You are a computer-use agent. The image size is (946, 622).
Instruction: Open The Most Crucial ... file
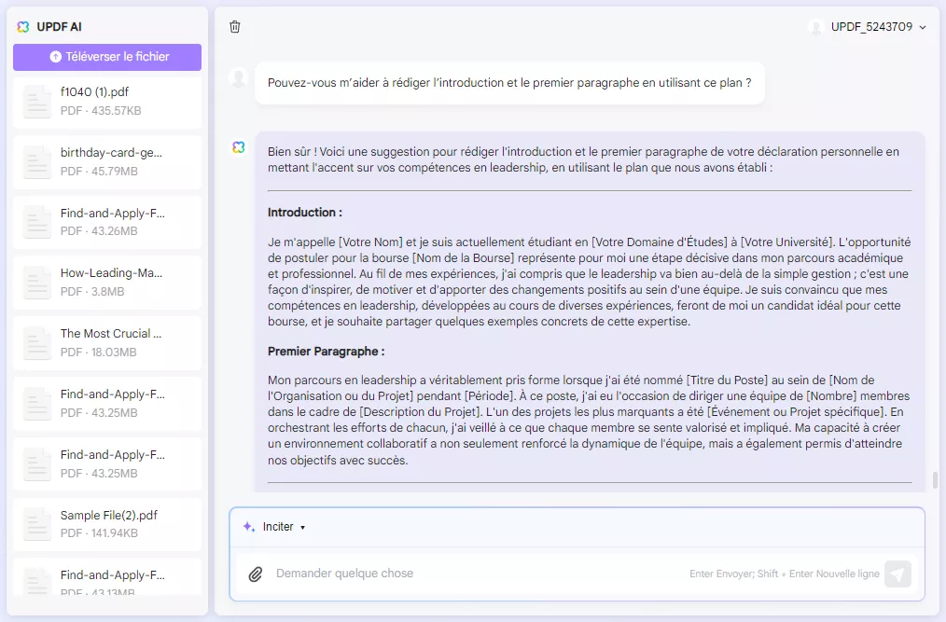coord(107,342)
